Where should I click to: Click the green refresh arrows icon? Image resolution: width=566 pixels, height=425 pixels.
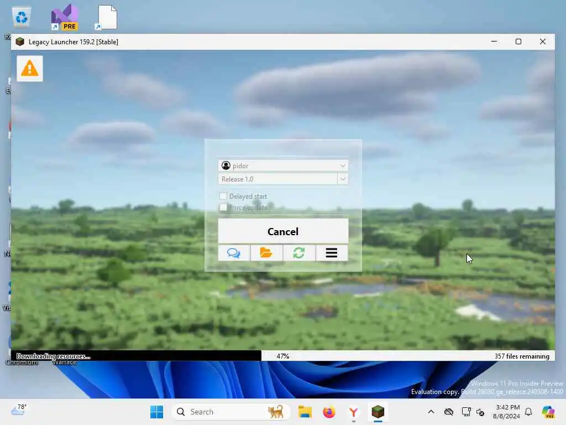pyautogui.click(x=299, y=252)
